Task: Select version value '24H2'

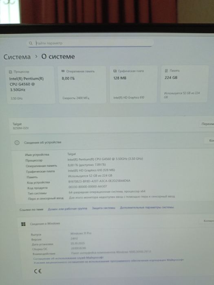Action: (x=74, y=238)
